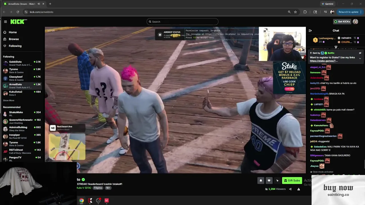Click the verified channel badge
365x205 pixels.
(x=83, y=180)
